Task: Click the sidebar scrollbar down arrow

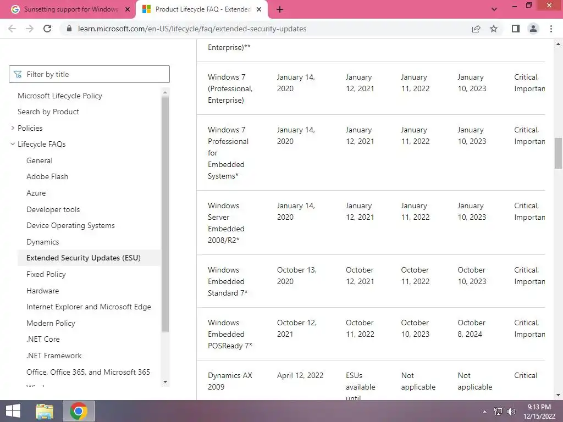Action: click(165, 382)
